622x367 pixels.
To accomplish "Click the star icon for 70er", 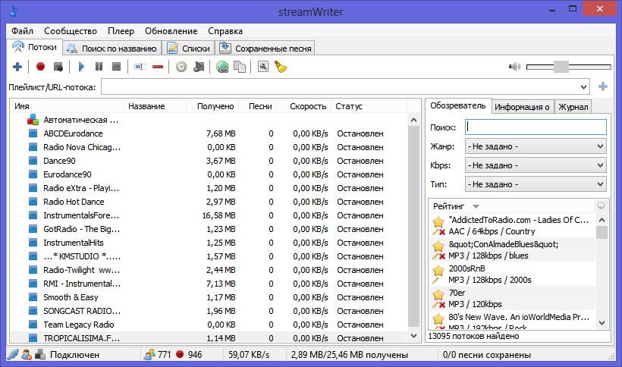I will pos(438,295).
